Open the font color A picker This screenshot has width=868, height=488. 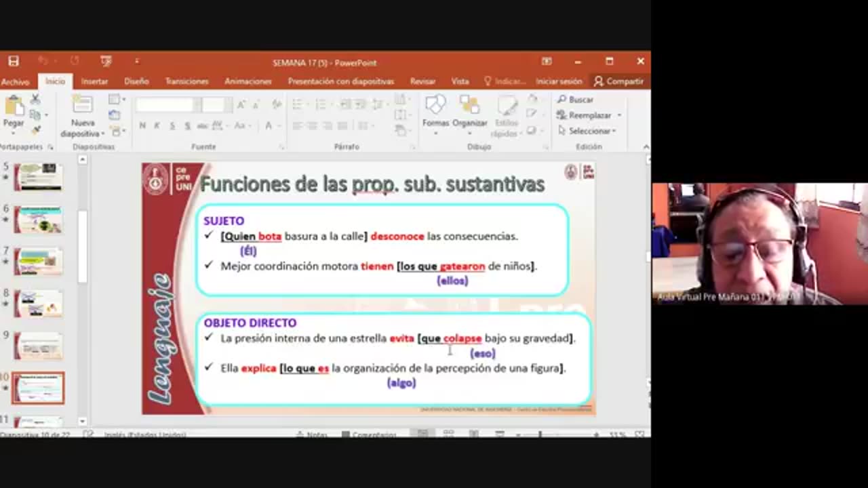click(x=271, y=126)
